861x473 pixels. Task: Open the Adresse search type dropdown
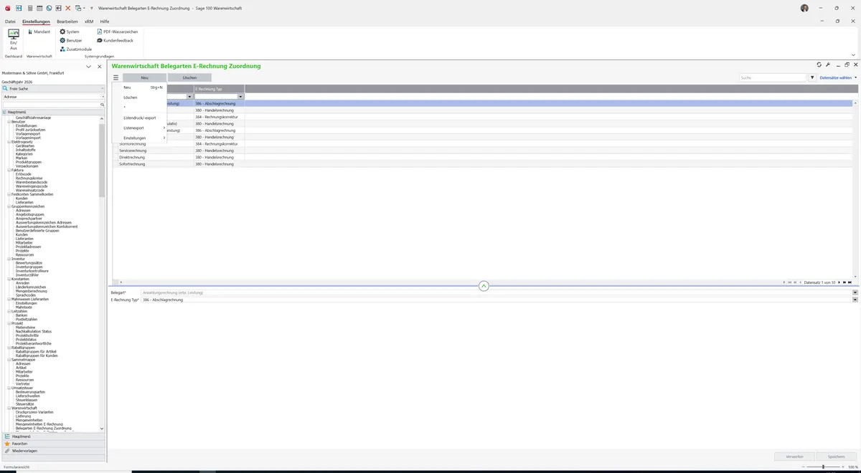pos(102,97)
